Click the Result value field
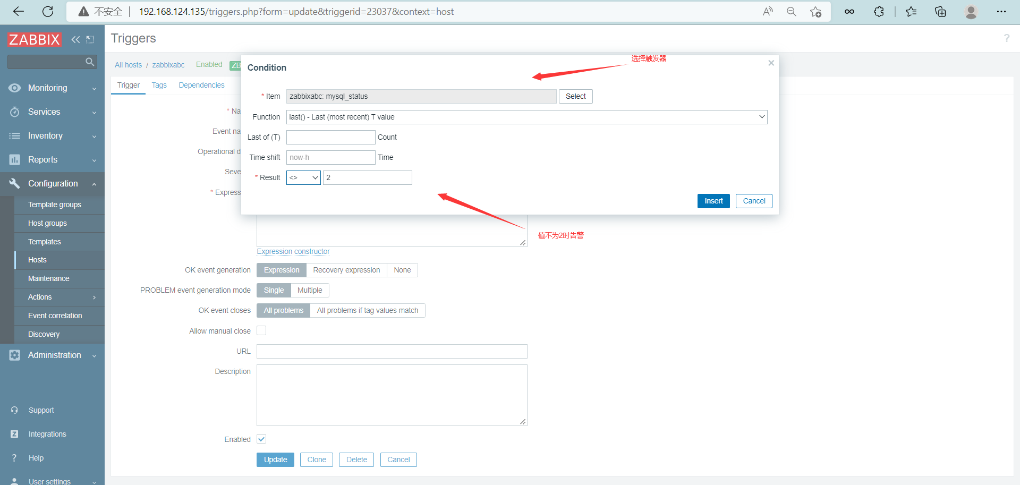This screenshot has height=485, width=1020. point(368,178)
